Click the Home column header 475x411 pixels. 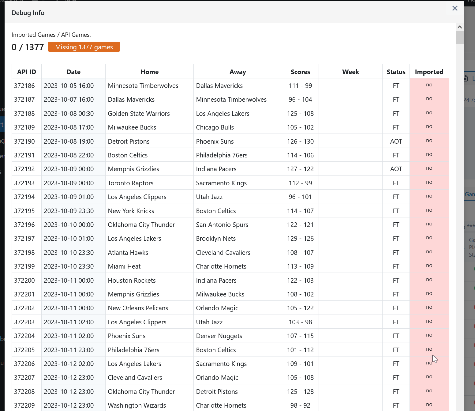click(149, 72)
